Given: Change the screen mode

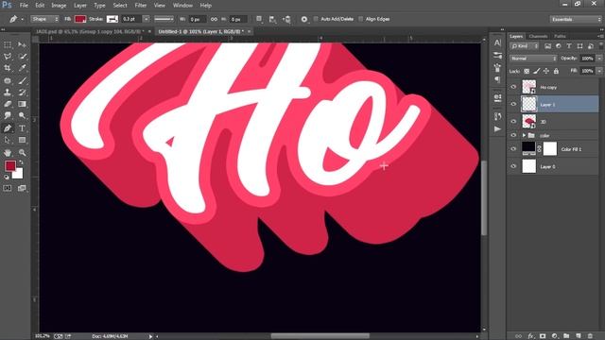Looking at the screenshot, I should 22,188.
